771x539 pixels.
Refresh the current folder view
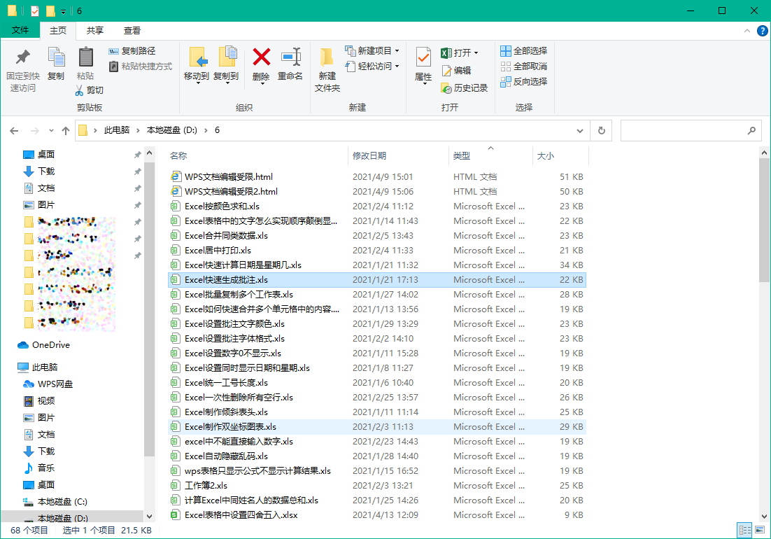click(x=601, y=130)
